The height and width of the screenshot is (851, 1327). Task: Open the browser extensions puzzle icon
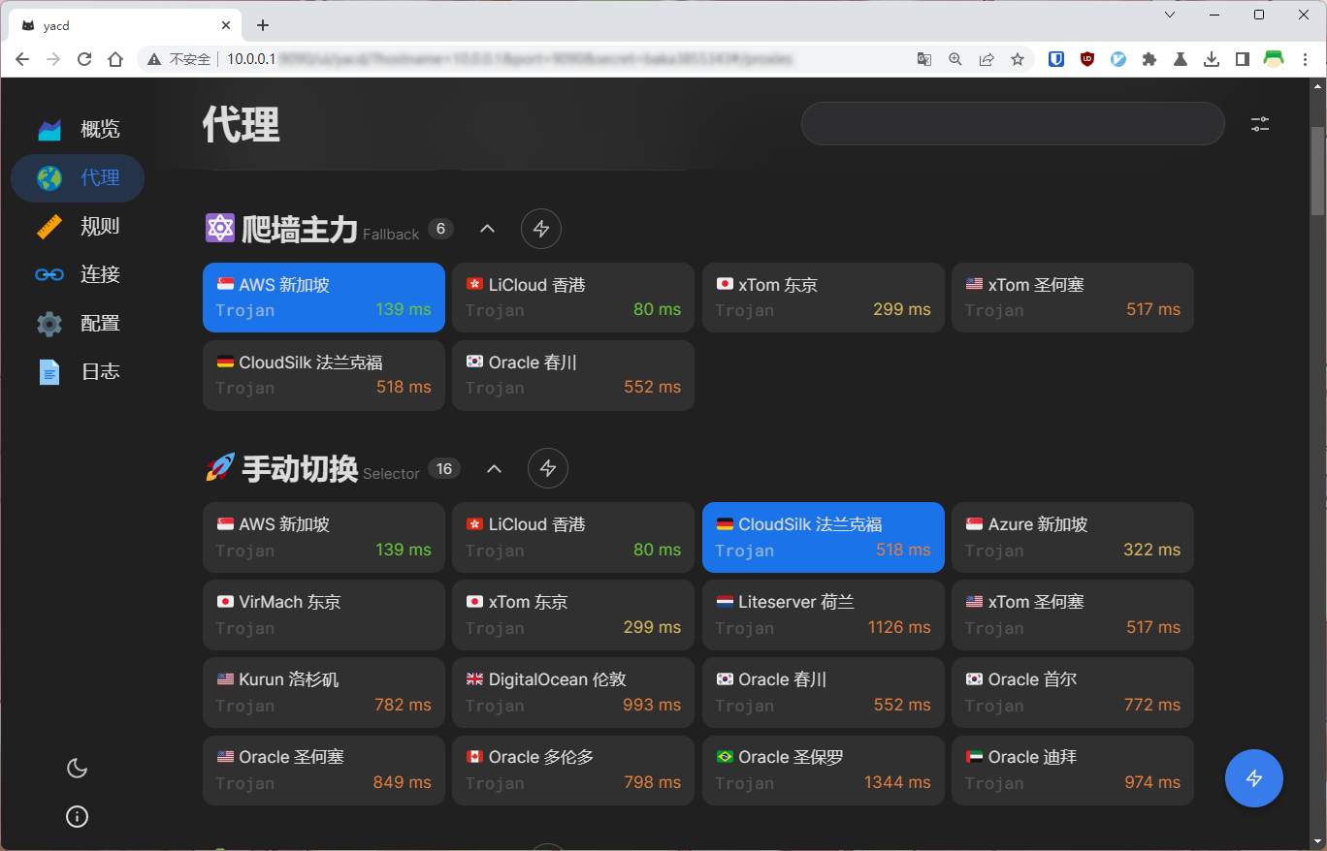click(1149, 59)
